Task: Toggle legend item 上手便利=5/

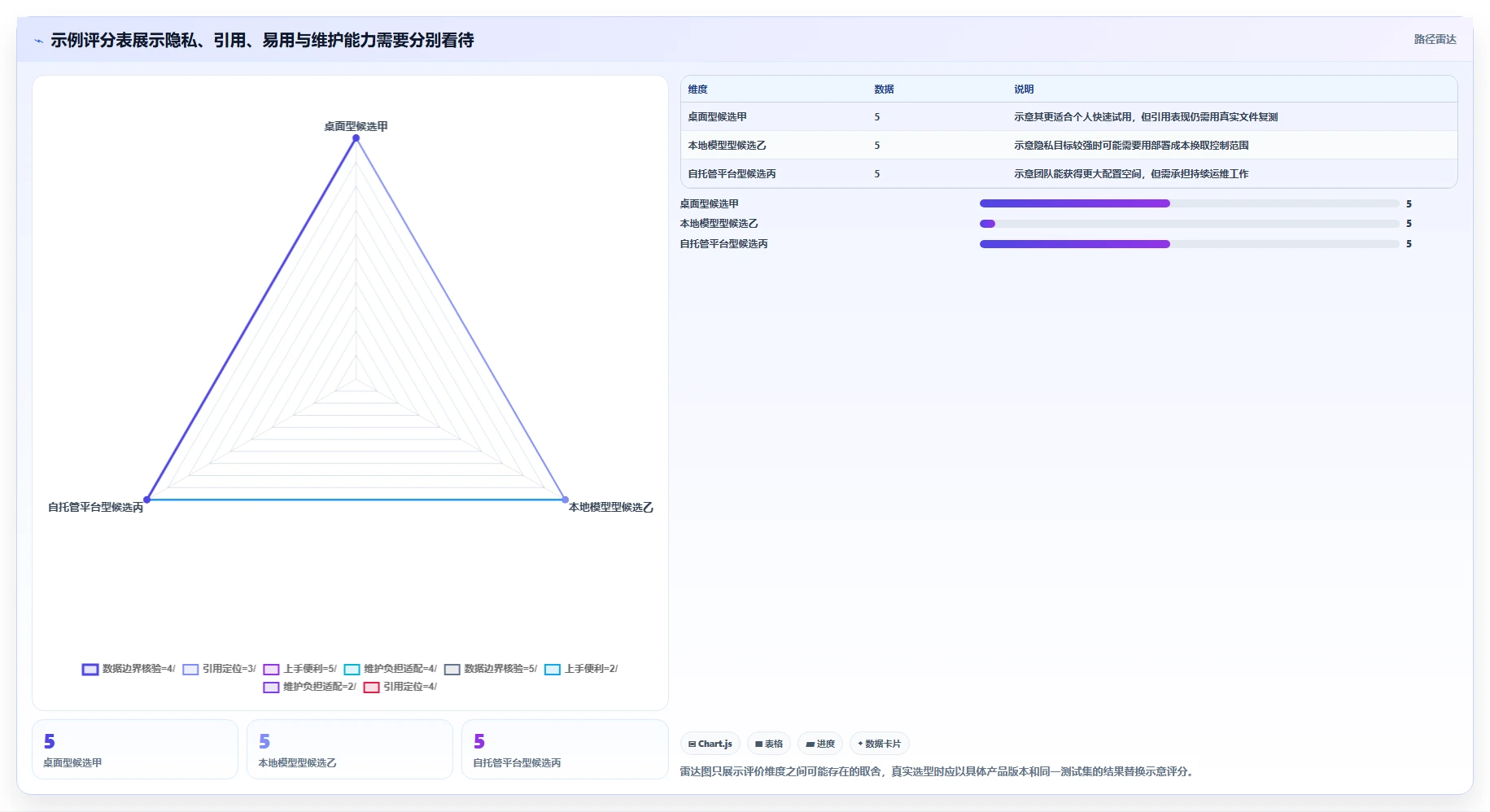Action: click(x=299, y=669)
